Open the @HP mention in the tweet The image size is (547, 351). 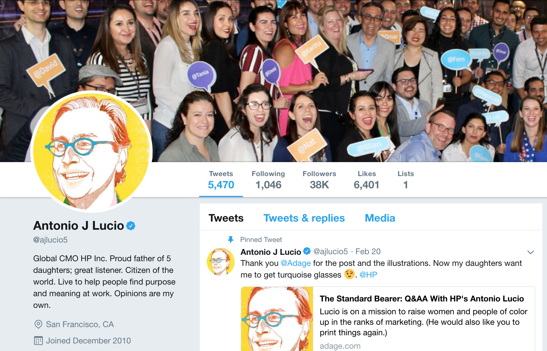pyautogui.click(x=368, y=275)
